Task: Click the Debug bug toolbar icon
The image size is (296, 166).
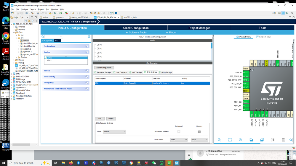Action: point(55,13)
